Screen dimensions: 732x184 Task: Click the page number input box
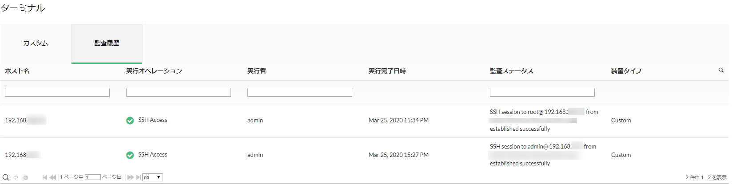tap(93, 177)
